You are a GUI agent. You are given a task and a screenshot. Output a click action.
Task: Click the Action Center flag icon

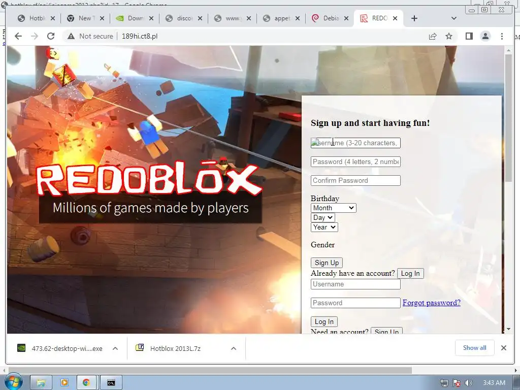coord(457,383)
